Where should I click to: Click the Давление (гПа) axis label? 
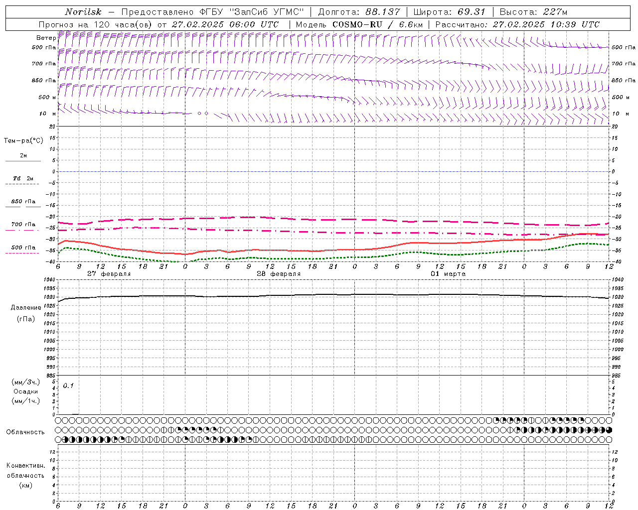pyautogui.click(x=26, y=313)
